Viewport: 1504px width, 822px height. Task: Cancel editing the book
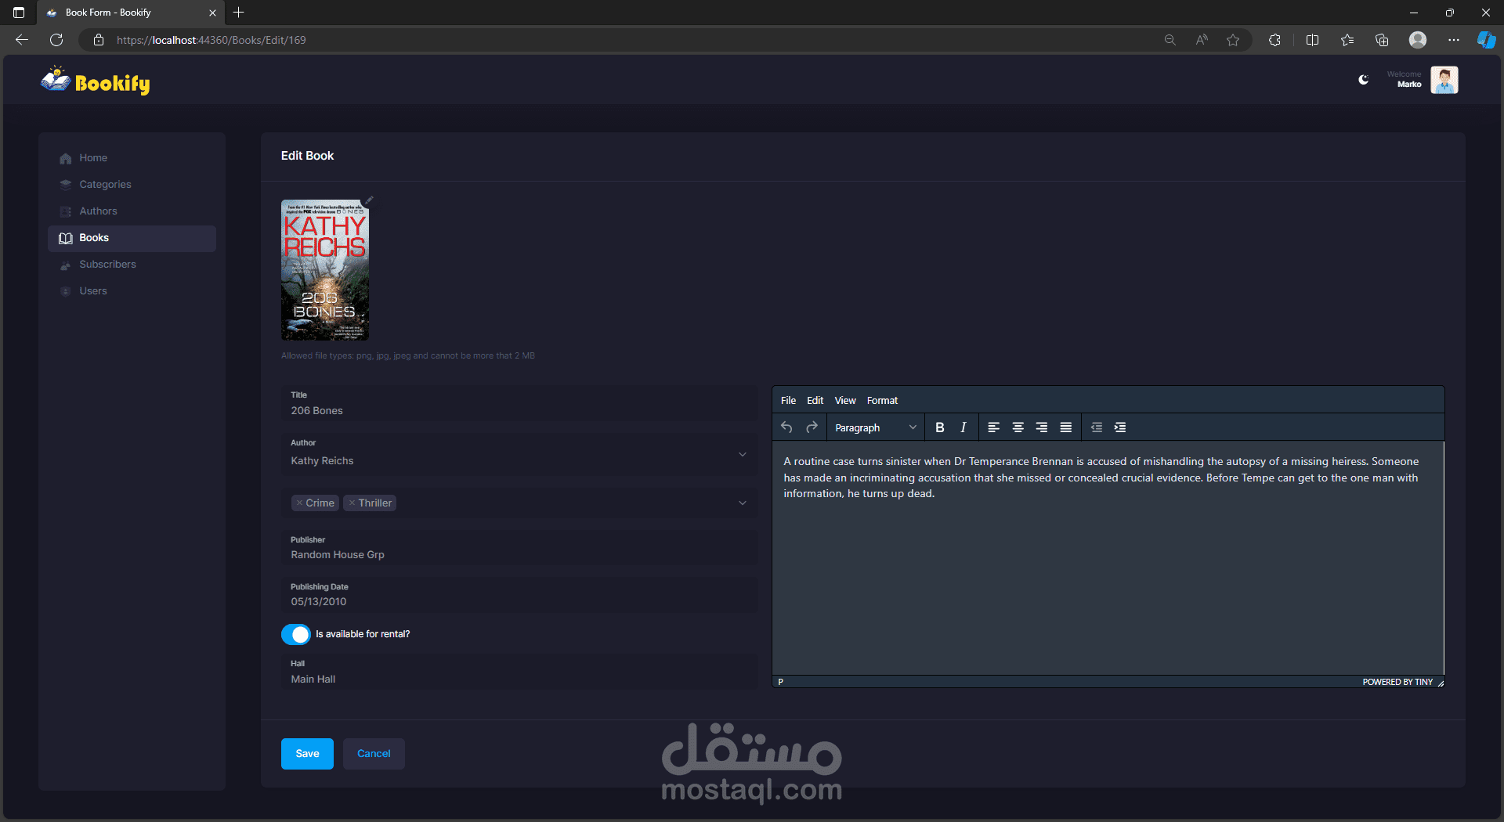(374, 754)
